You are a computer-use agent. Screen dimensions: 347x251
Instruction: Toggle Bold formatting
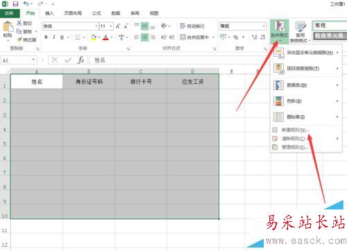point(46,37)
